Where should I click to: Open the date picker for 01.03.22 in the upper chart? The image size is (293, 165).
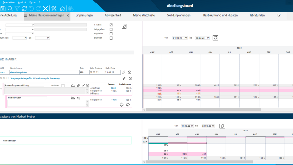pos(186,38)
